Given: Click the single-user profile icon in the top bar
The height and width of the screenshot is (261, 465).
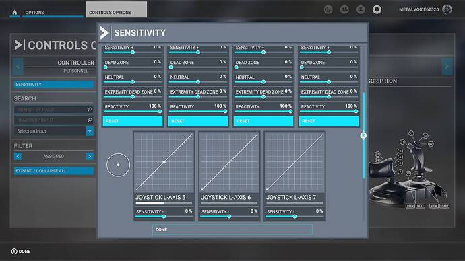Looking at the screenshot, I should pyautogui.click(x=361, y=10).
